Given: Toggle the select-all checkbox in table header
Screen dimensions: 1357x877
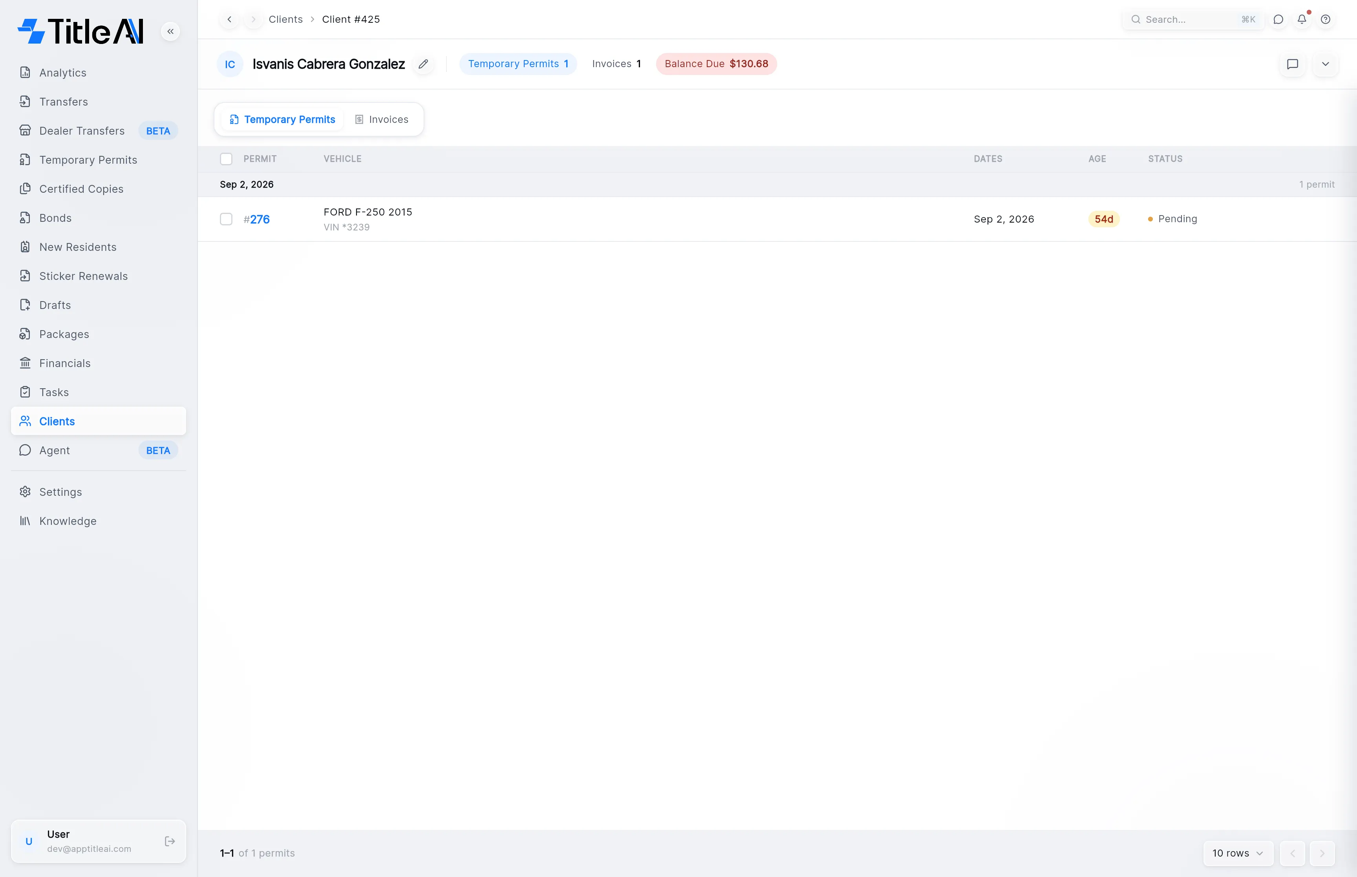Looking at the screenshot, I should [x=226, y=159].
